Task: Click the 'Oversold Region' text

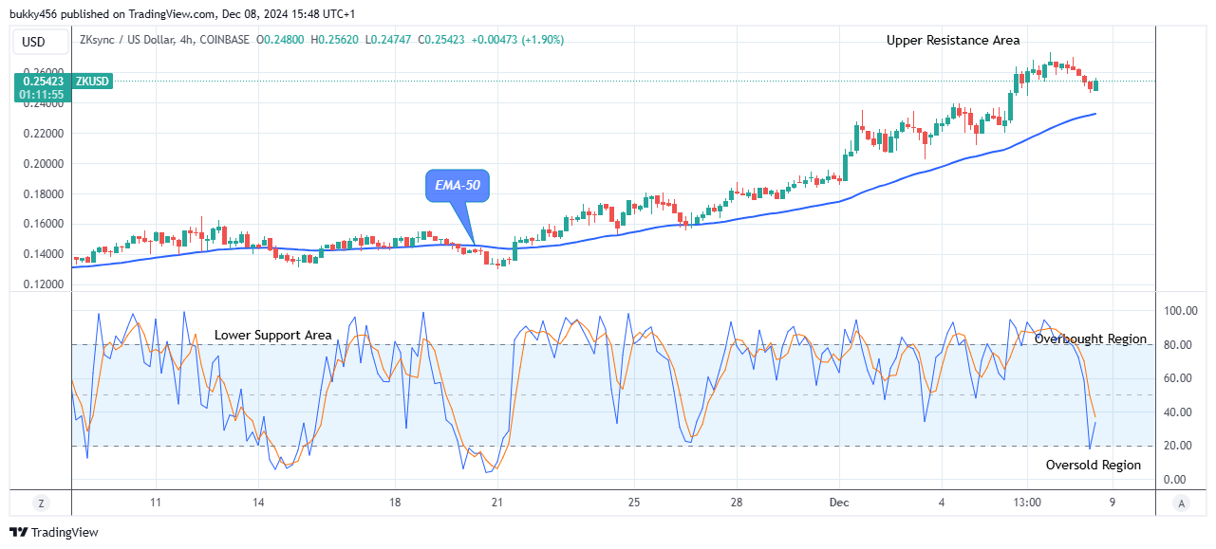Action: point(1094,465)
